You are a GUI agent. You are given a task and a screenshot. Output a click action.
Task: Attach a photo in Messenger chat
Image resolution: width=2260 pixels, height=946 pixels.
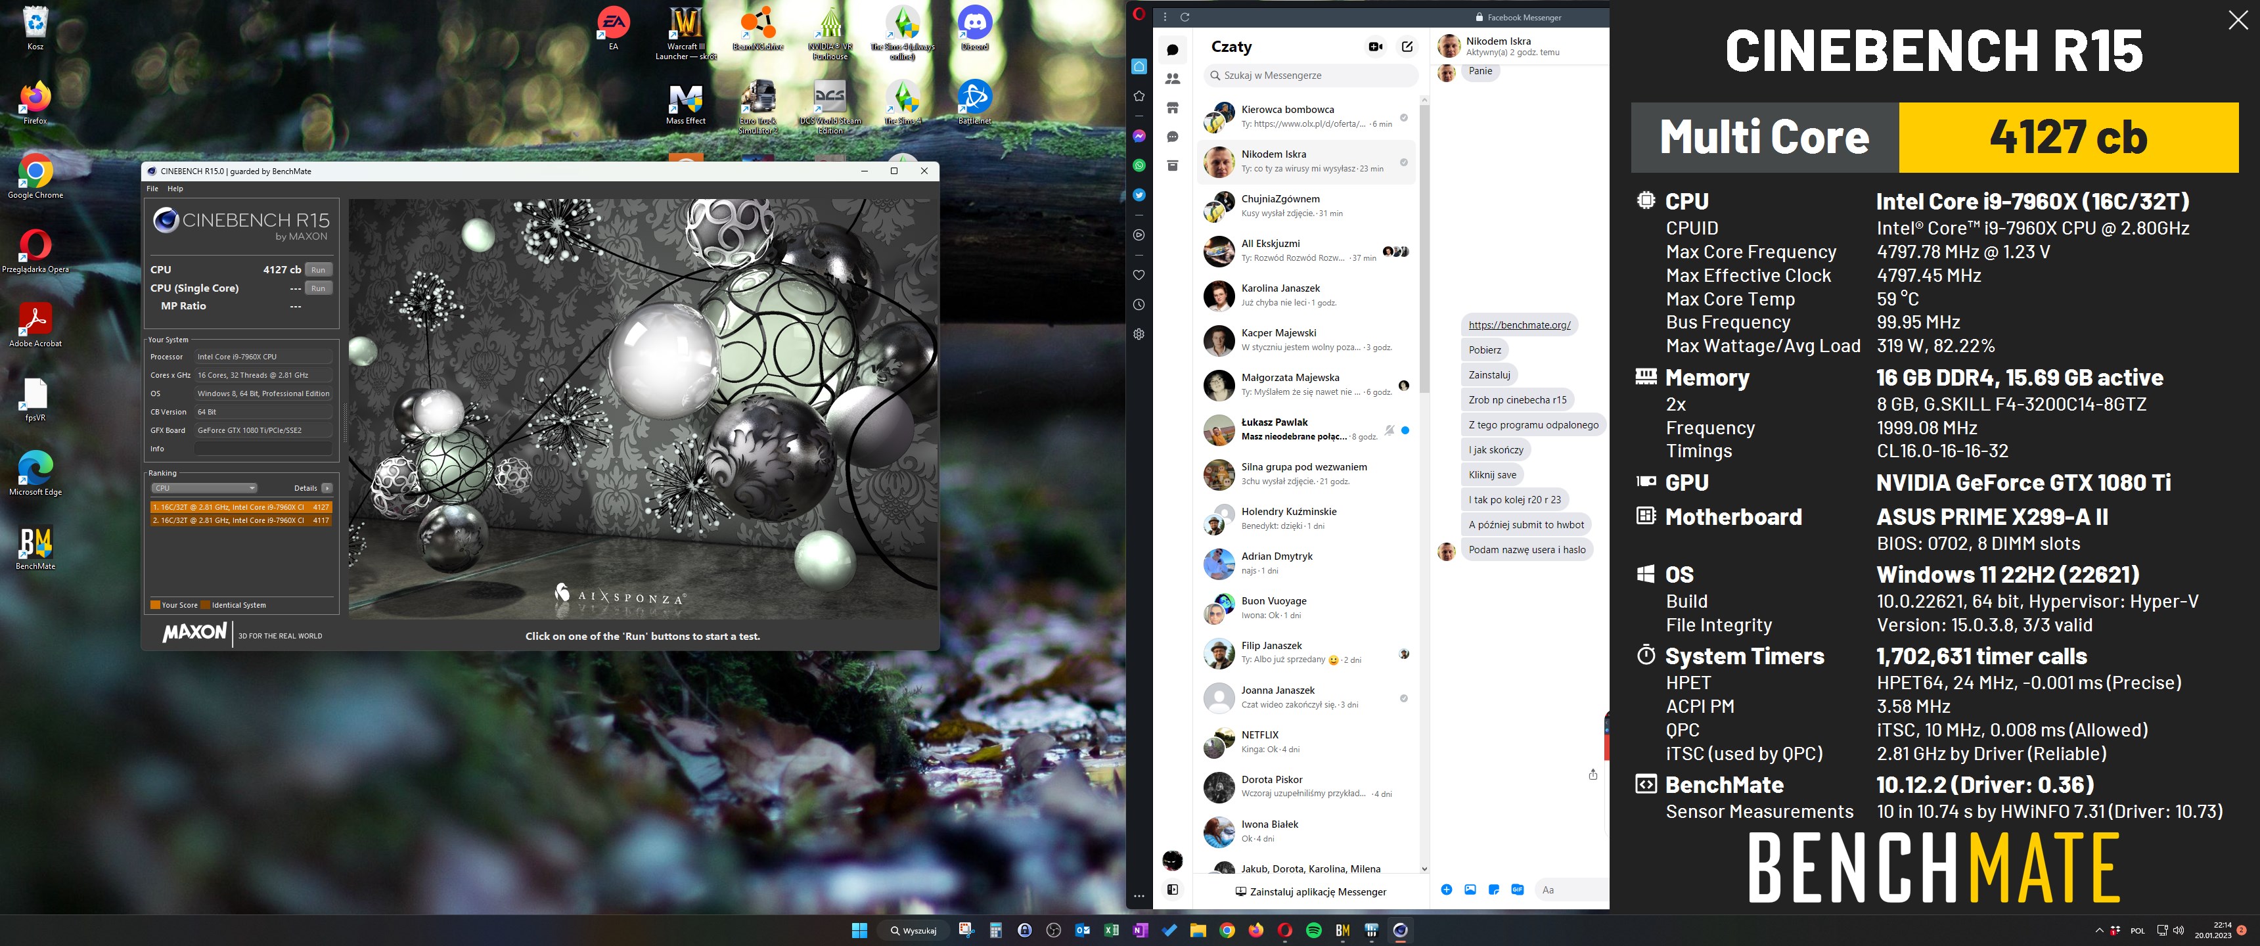(x=1470, y=890)
